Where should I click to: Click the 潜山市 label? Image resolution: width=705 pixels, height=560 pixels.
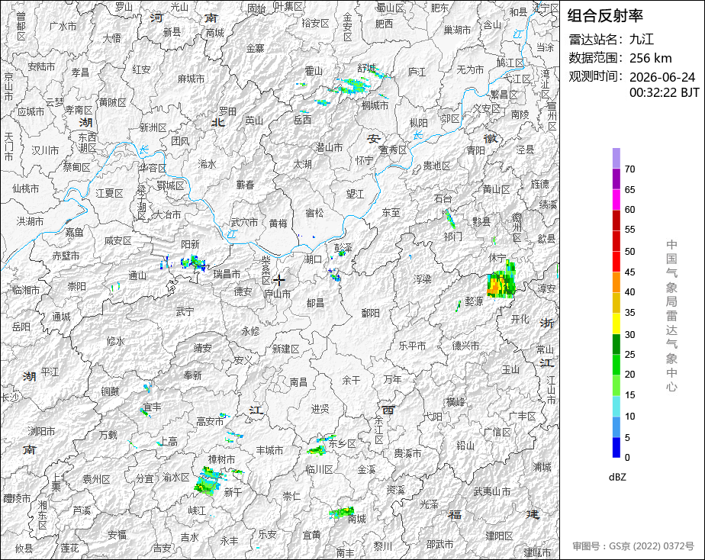(329, 147)
